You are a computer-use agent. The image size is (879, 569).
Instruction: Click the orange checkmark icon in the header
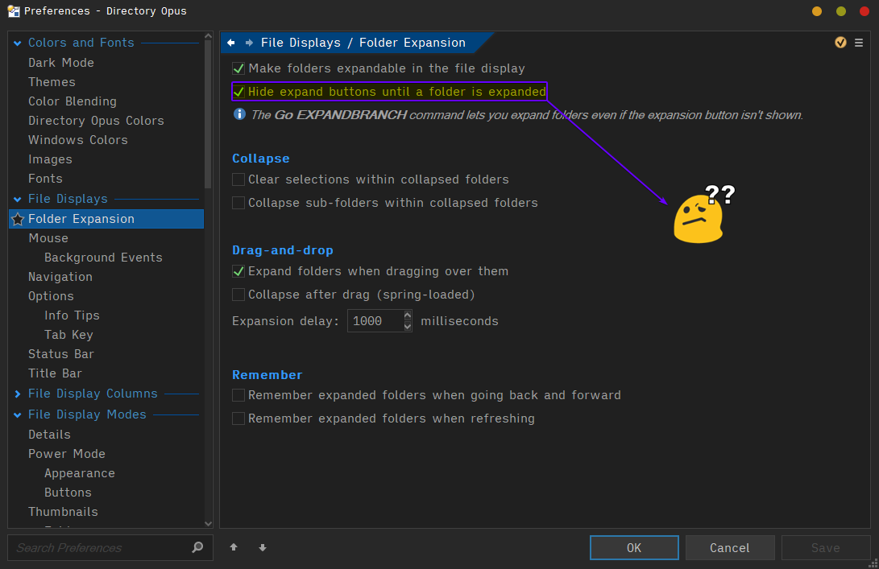[x=840, y=43]
